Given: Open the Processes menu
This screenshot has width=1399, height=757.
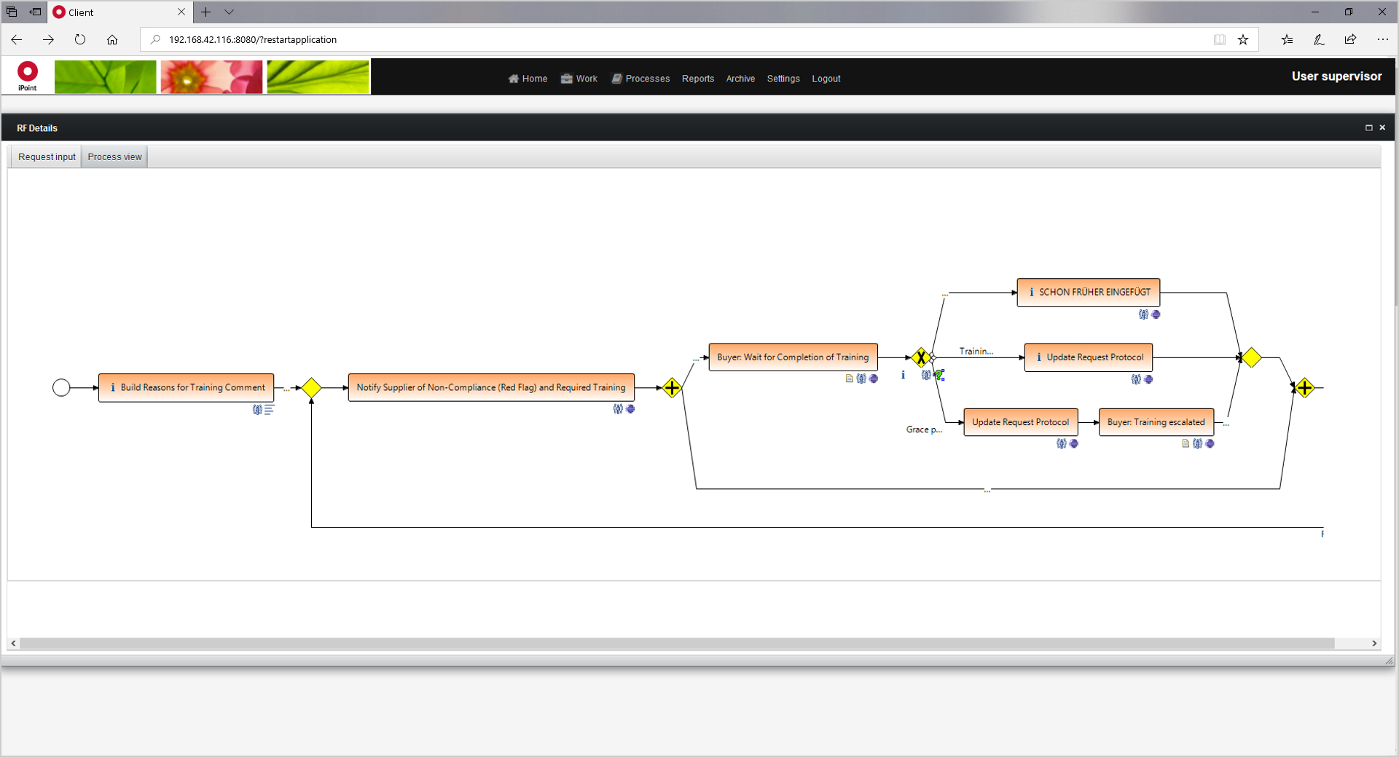Looking at the screenshot, I should pyautogui.click(x=640, y=79).
